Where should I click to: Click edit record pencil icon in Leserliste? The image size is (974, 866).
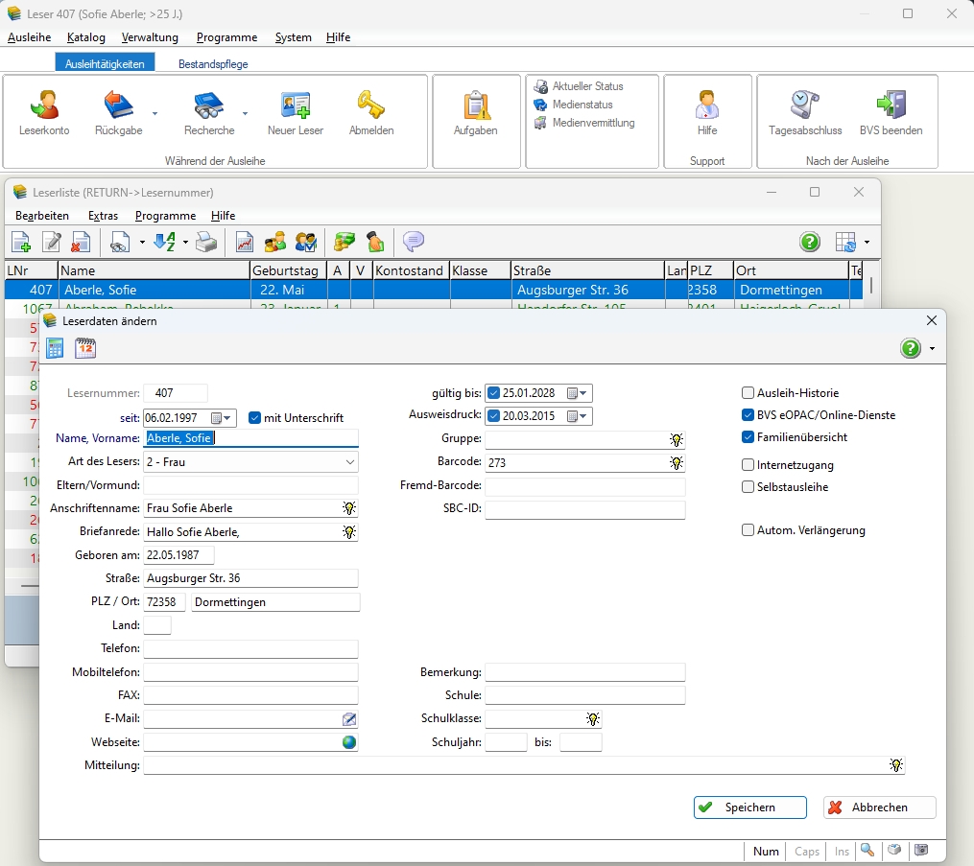(x=52, y=242)
